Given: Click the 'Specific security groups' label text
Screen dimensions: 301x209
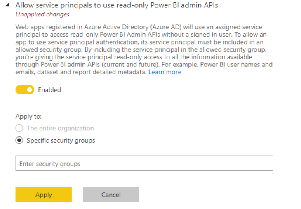Looking at the screenshot, I should tap(61, 141).
